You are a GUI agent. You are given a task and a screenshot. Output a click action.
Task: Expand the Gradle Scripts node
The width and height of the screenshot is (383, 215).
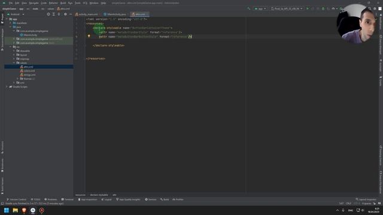point(7,87)
